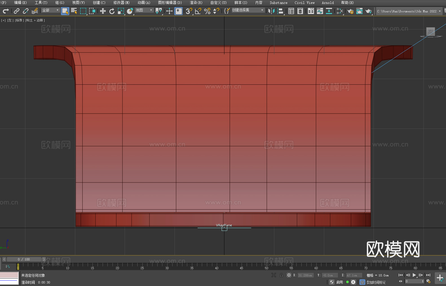Toggle the 3D Snaps button
Image resolution: width=446 pixels, height=286 pixels.
click(x=189, y=11)
